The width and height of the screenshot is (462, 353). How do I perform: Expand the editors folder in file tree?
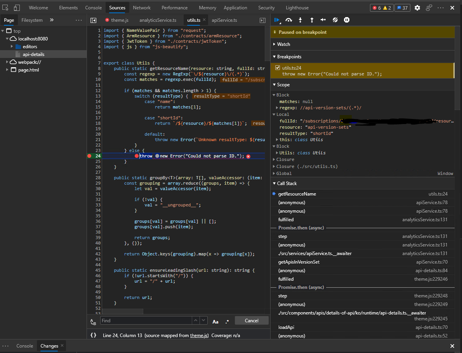(x=12, y=46)
